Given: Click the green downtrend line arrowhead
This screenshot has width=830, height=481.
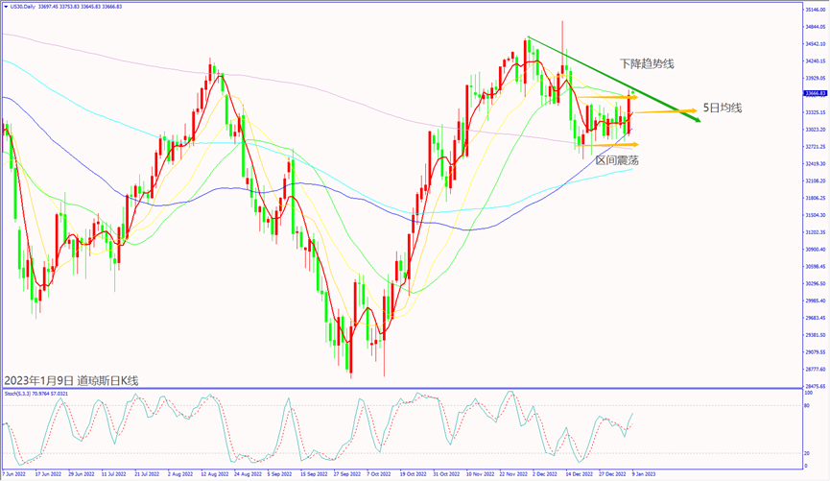Looking at the screenshot, I should click(x=698, y=119).
